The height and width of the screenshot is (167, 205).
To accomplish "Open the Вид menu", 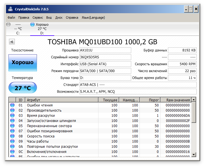I will click(49, 18).
